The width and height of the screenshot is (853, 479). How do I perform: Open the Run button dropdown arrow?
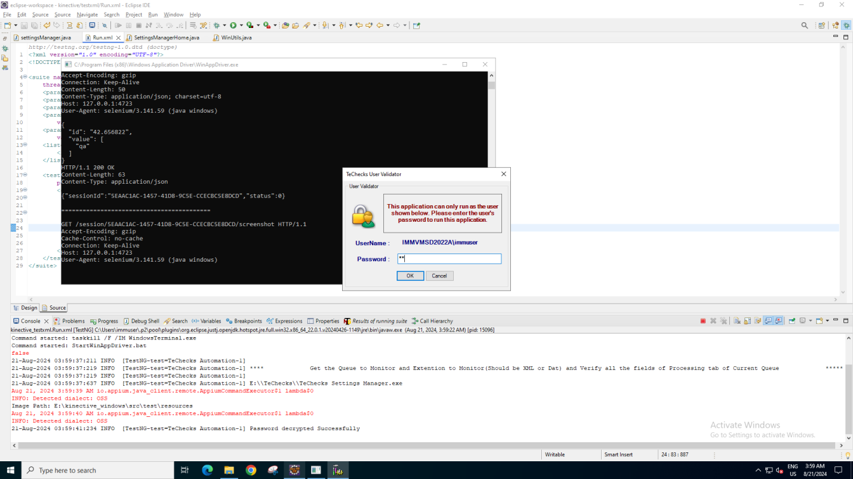241,25
